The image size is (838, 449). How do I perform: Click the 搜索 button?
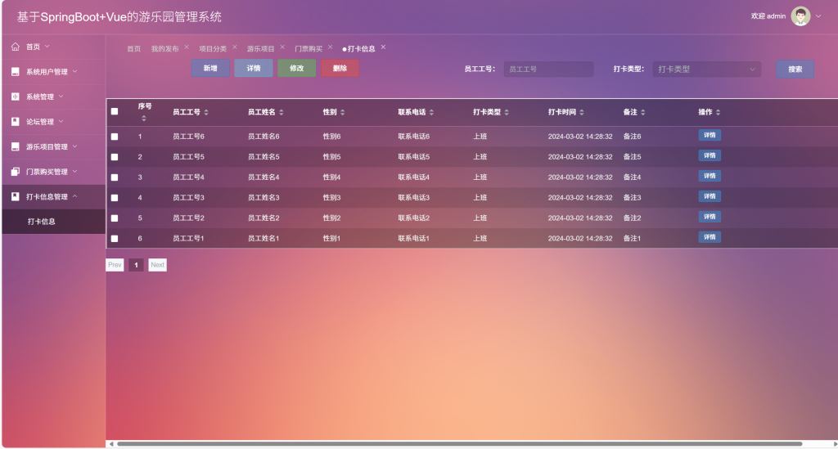(795, 69)
